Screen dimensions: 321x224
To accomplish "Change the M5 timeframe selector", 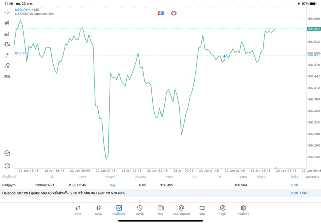I will pyautogui.click(x=7, y=77).
